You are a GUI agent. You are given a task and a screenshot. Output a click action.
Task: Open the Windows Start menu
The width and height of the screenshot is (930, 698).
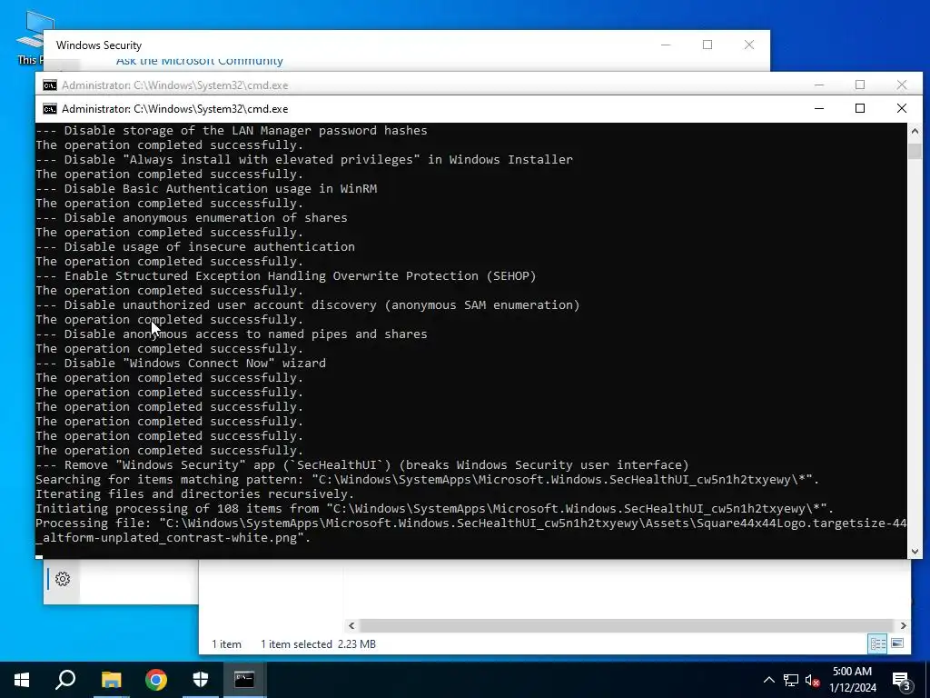22,680
